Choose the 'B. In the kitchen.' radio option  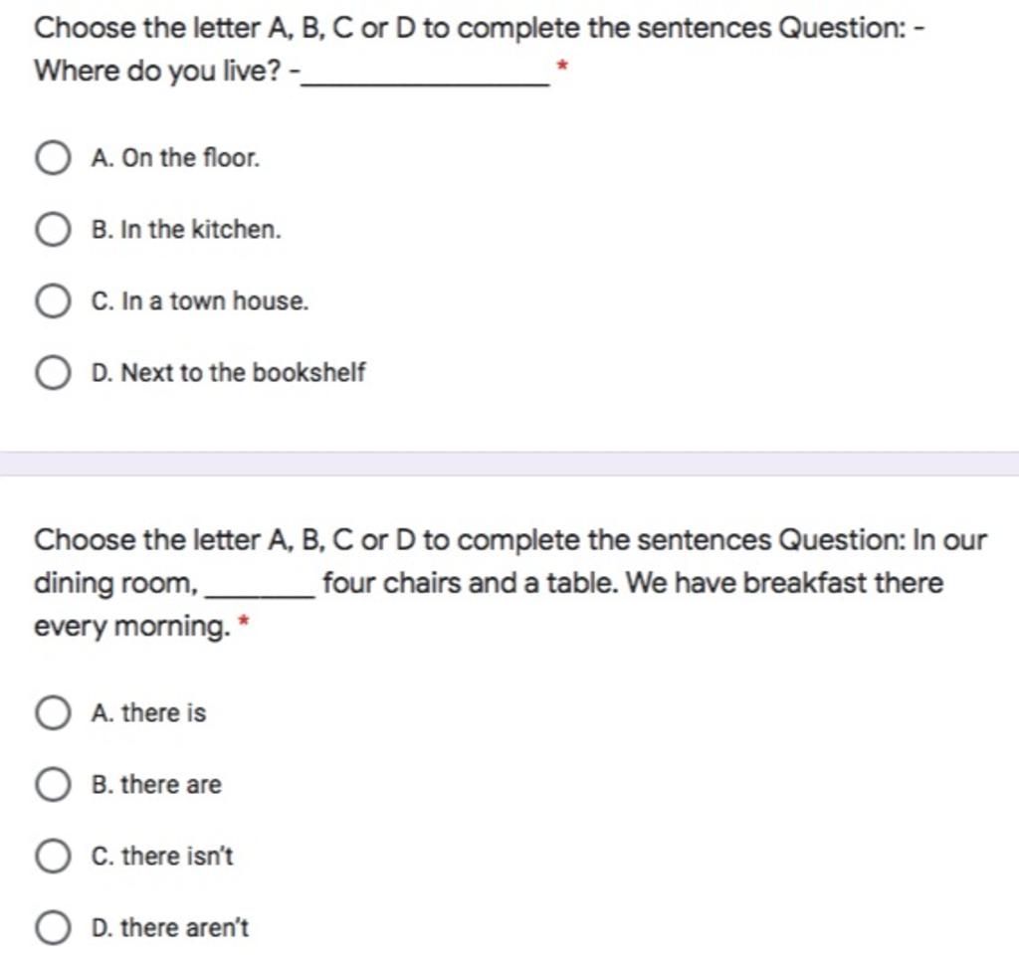pyautogui.click(x=53, y=230)
